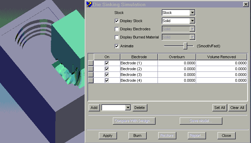
Task: Turn off Electrode (1) in the On column
Action: [107, 63]
